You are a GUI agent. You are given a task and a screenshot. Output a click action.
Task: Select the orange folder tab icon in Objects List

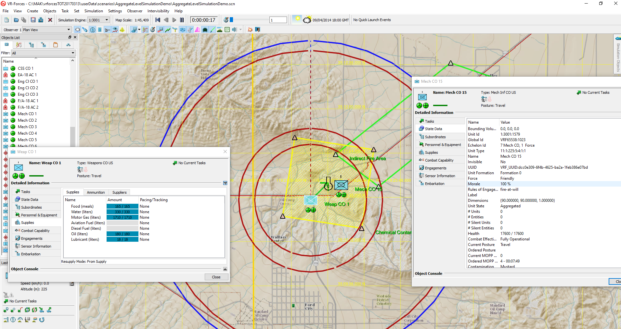tap(56, 45)
